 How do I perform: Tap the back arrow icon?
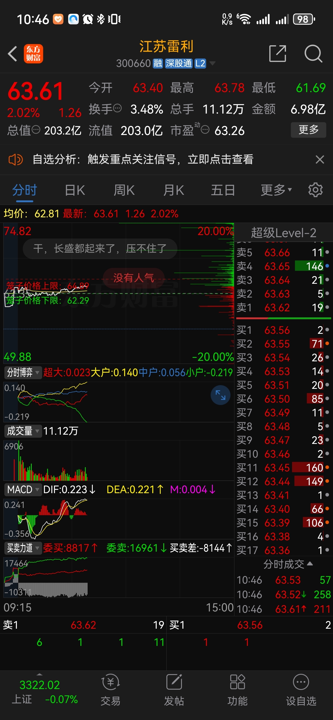[12, 53]
